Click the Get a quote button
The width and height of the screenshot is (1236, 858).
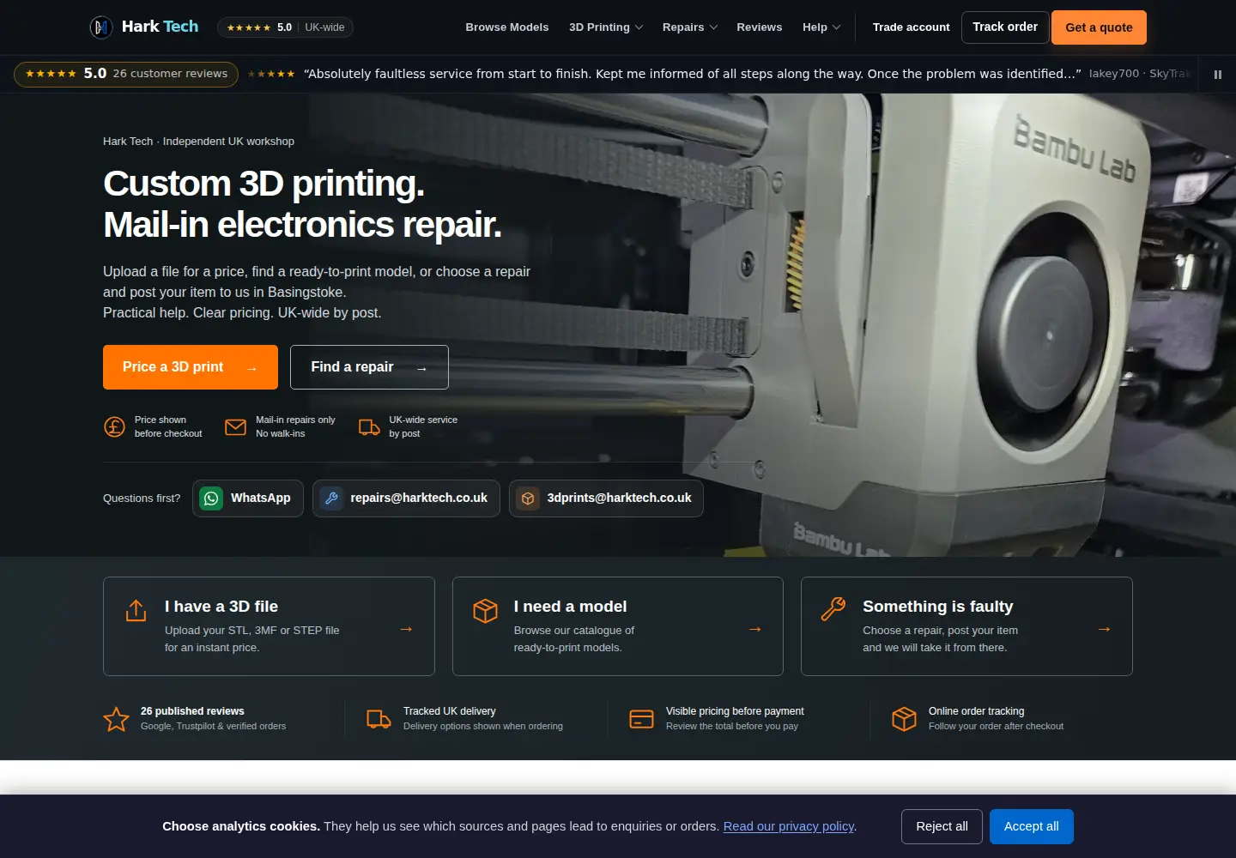1099,27
